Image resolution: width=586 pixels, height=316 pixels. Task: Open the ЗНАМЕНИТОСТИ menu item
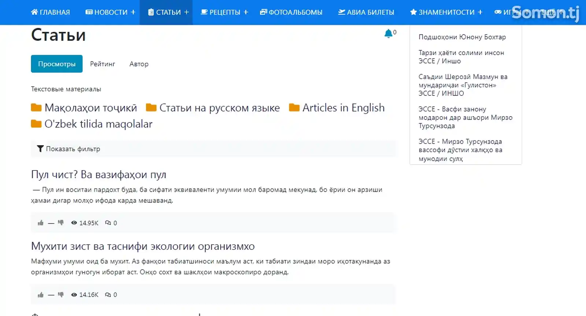point(446,12)
